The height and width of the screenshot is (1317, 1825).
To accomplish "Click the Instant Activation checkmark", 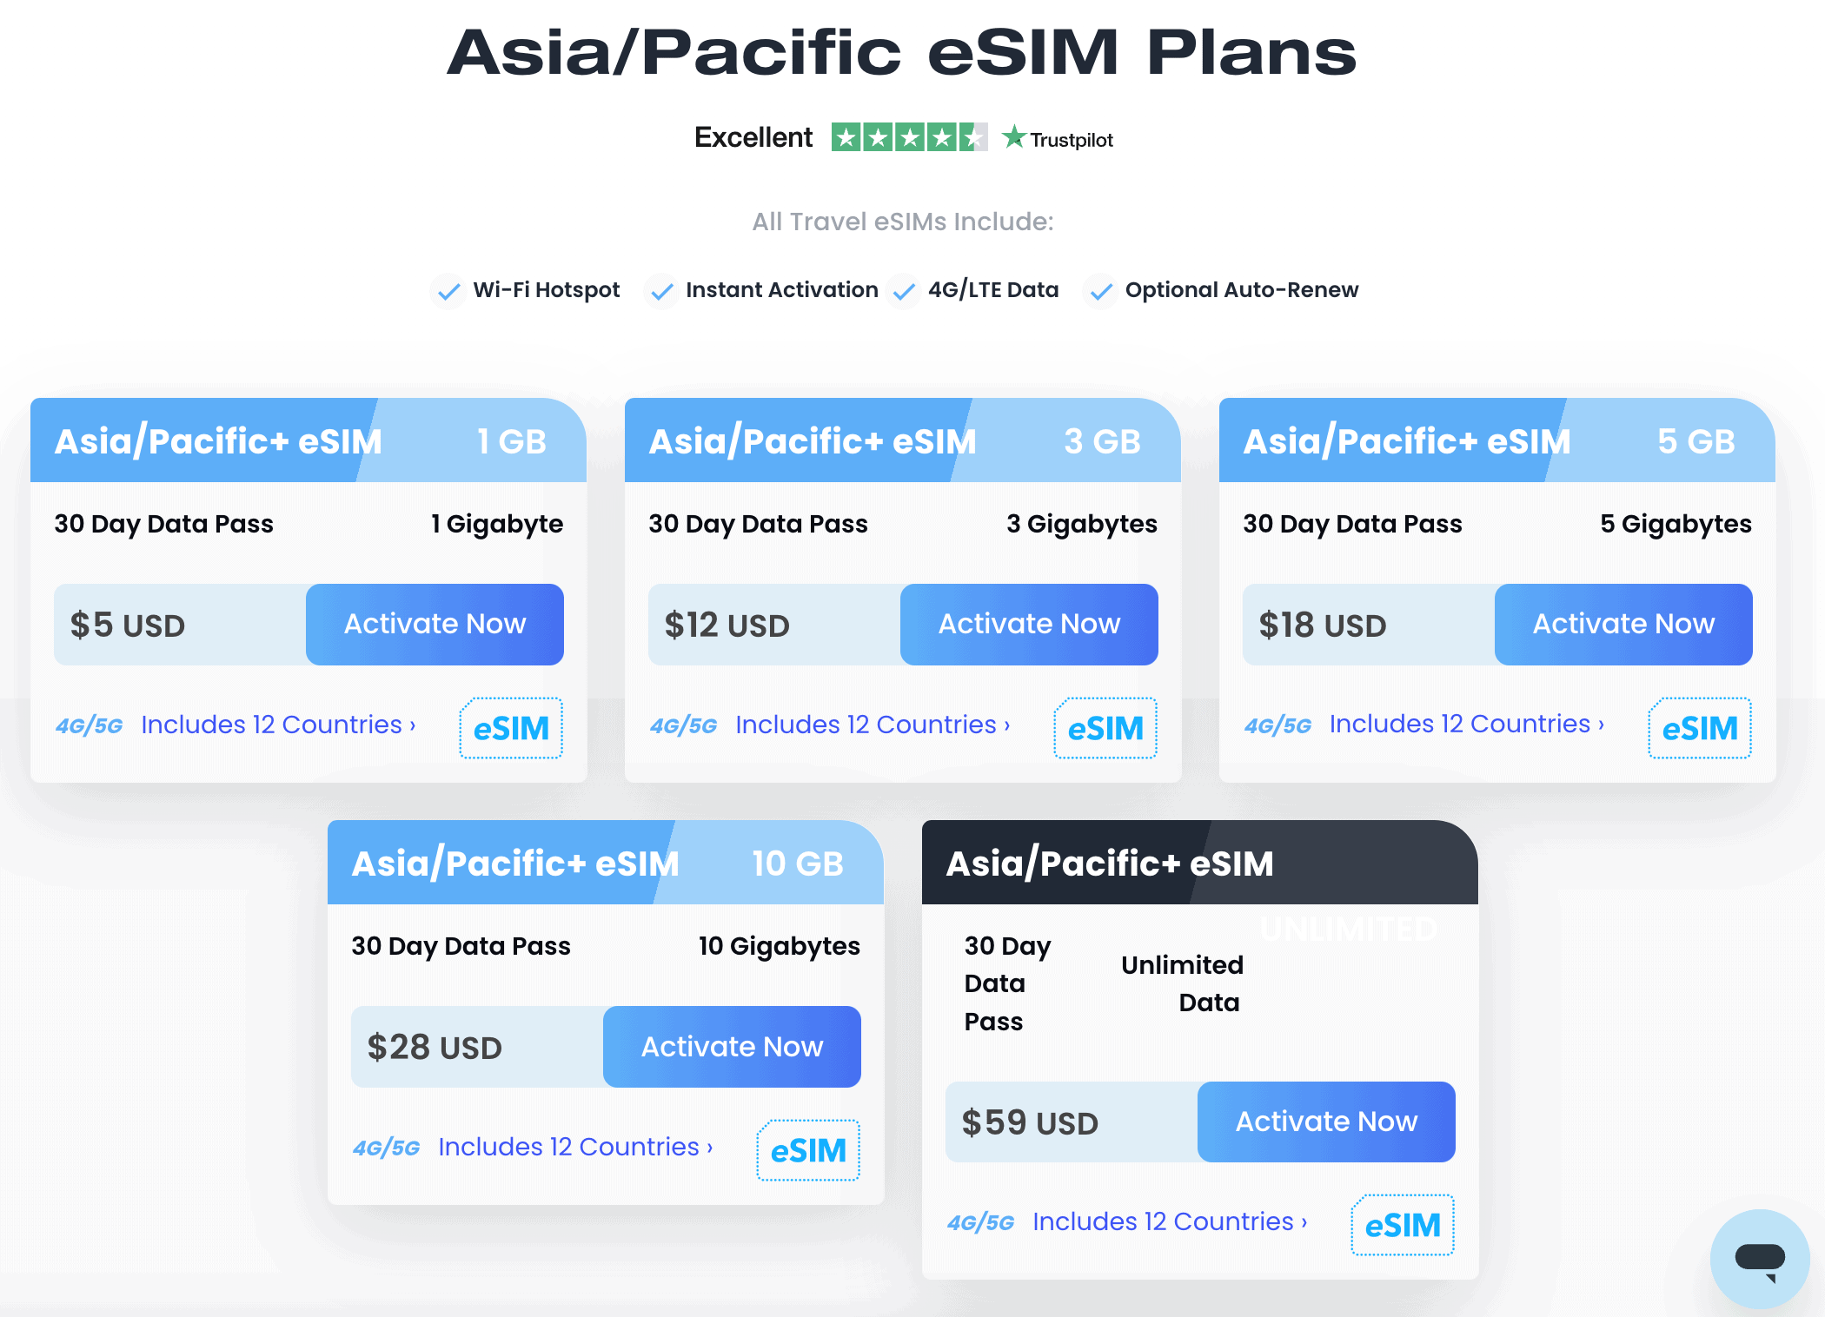I will point(661,291).
